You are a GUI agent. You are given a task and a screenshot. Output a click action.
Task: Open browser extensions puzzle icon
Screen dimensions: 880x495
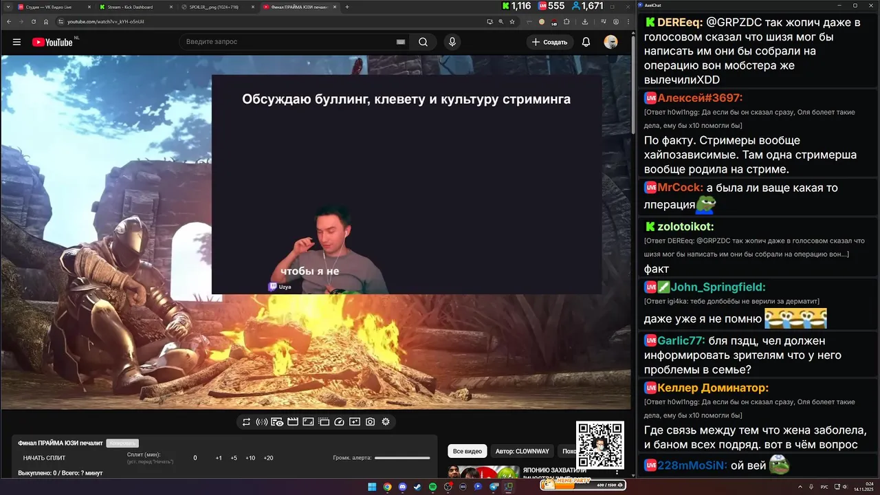click(567, 21)
